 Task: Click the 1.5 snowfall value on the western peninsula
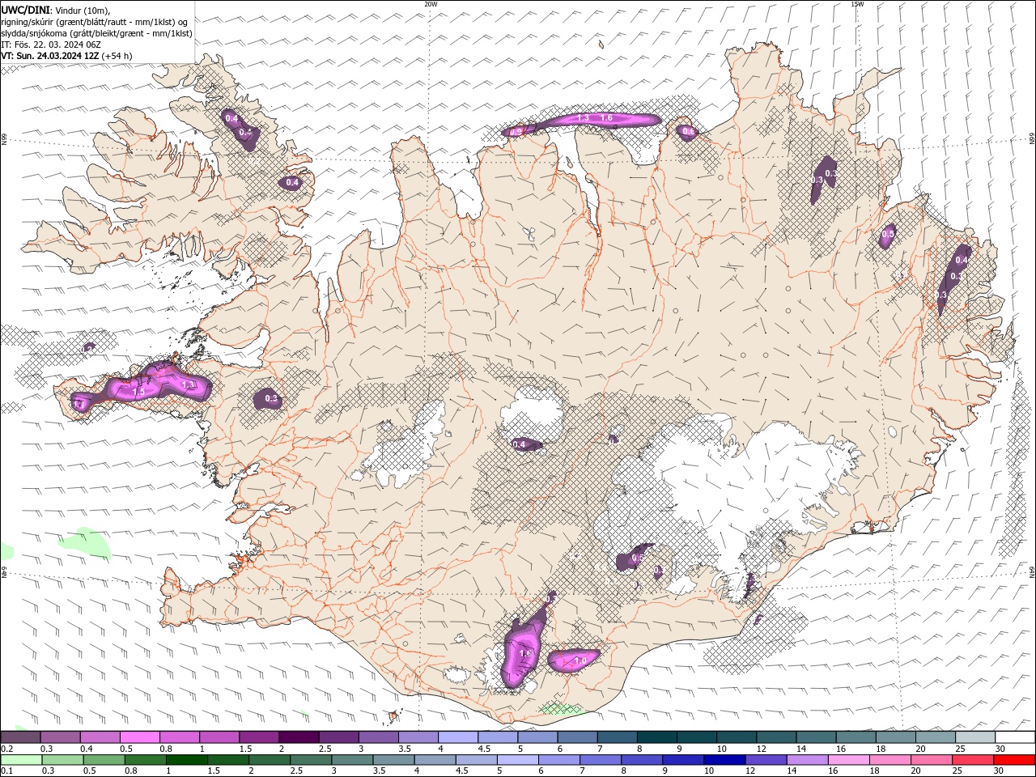coord(138,392)
